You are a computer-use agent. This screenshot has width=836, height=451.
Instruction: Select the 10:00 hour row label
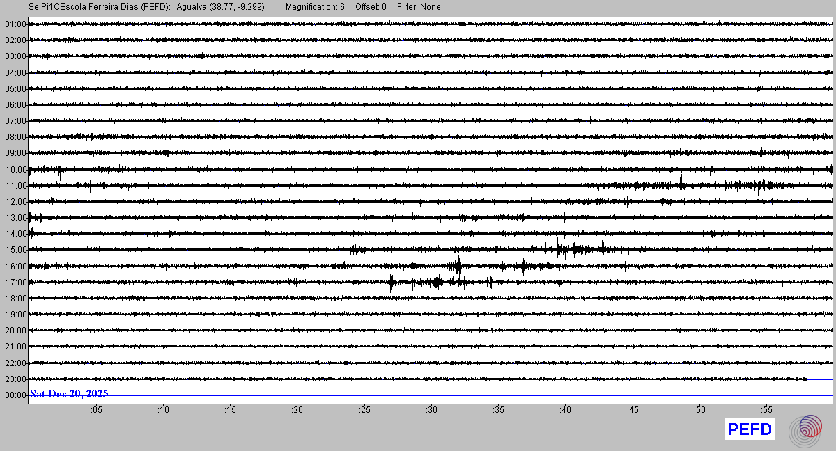coord(15,169)
